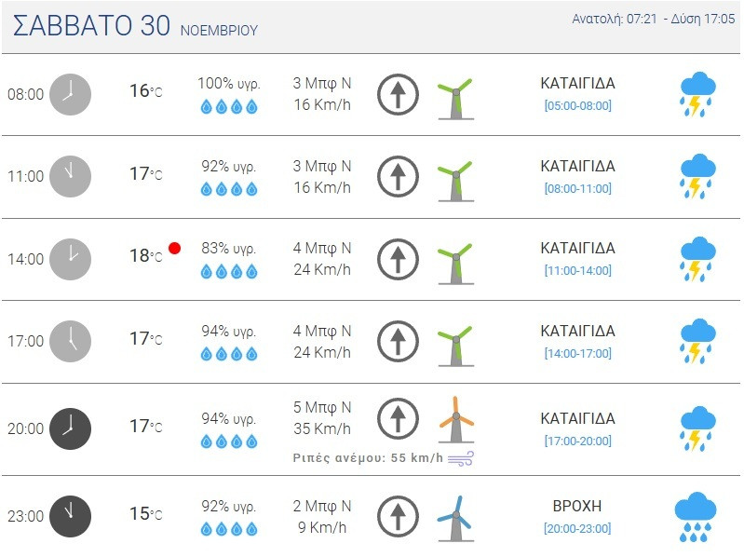The height and width of the screenshot is (557, 744).
Task: Click the thunderstorm icon for 08:00
Action: (697, 94)
